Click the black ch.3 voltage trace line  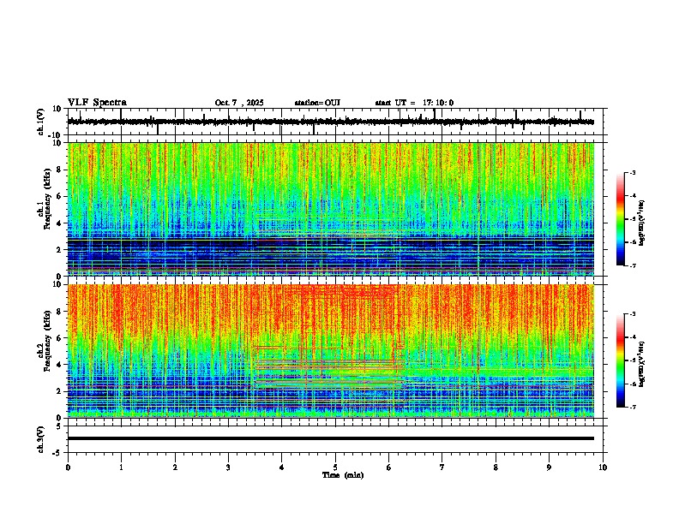(x=331, y=438)
